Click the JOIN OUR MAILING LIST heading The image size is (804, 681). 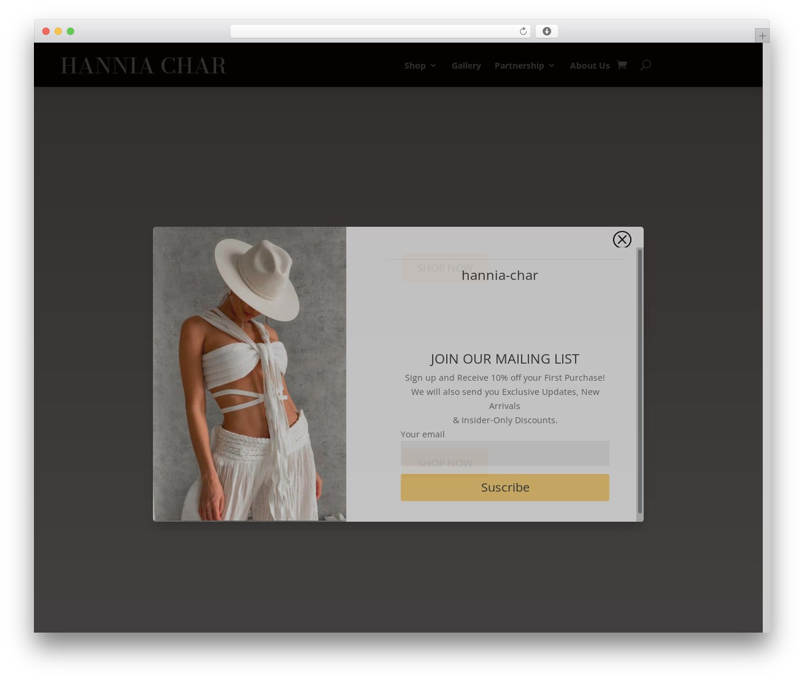click(x=504, y=359)
